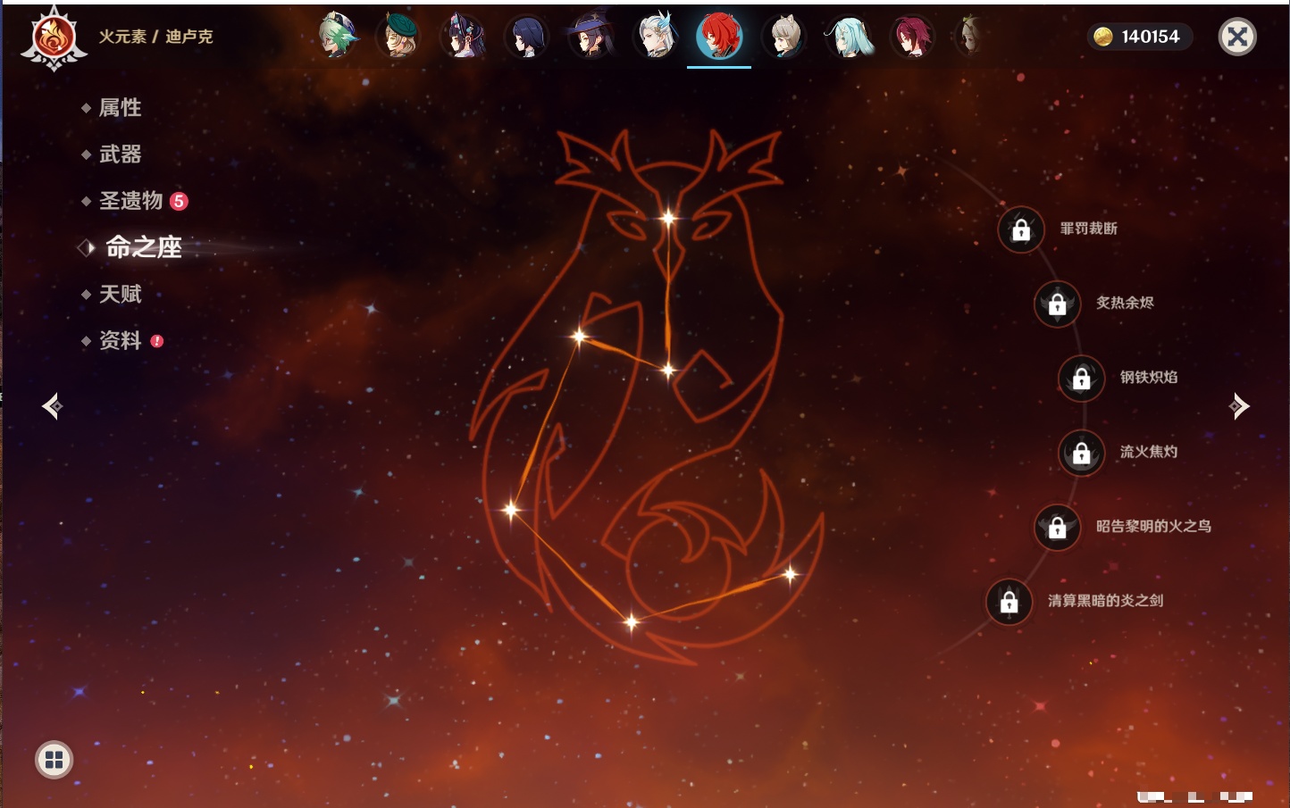Click the lock icon for 昭告黎明的火之鸟
The image size is (1290, 808).
(1058, 527)
